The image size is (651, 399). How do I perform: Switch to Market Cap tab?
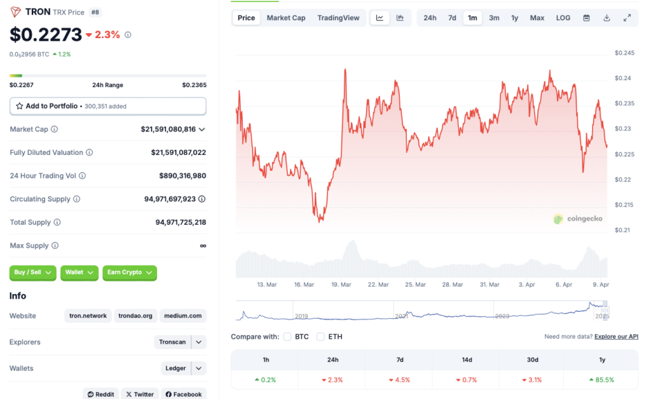click(286, 18)
